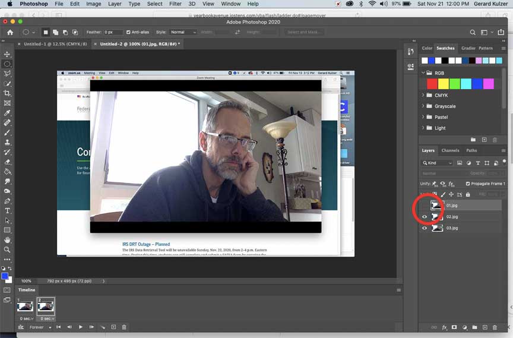Open the Search icon in options bar
The image size is (513, 338).
[x=473, y=32]
